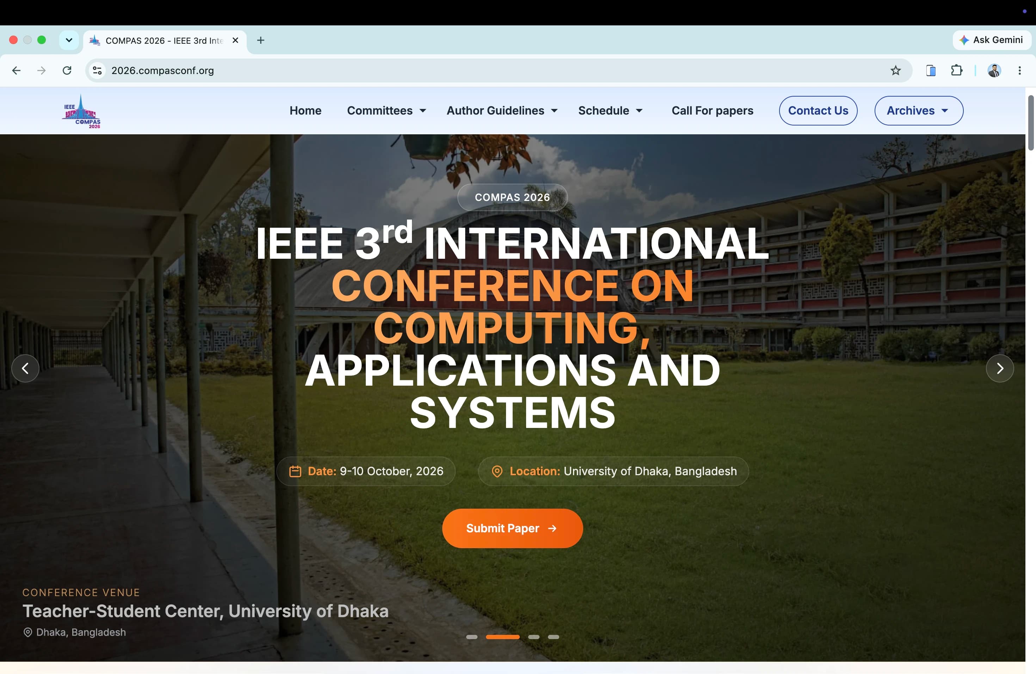Open the Archives dropdown
The width and height of the screenshot is (1036, 674).
[x=918, y=111]
